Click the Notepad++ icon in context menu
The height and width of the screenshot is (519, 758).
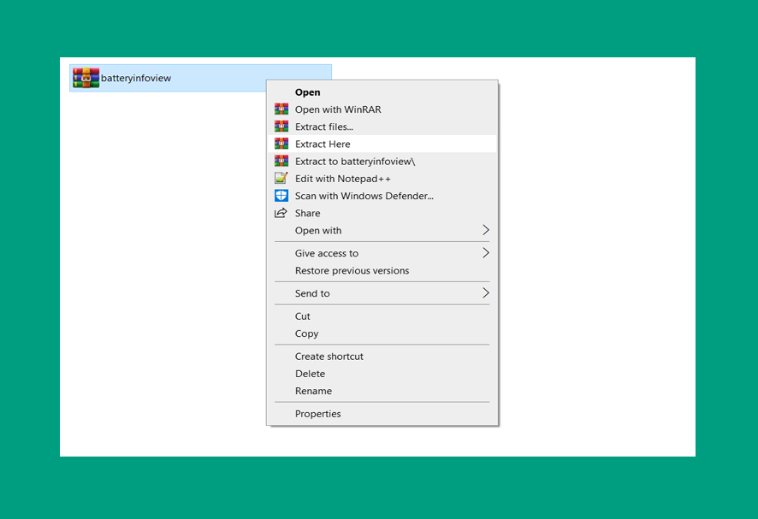pos(281,179)
